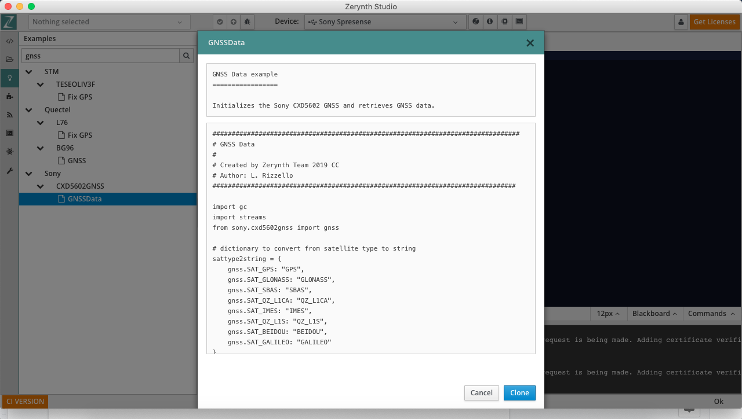Click the Get Licenses button
The image size is (742, 419).
click(714, 22)
